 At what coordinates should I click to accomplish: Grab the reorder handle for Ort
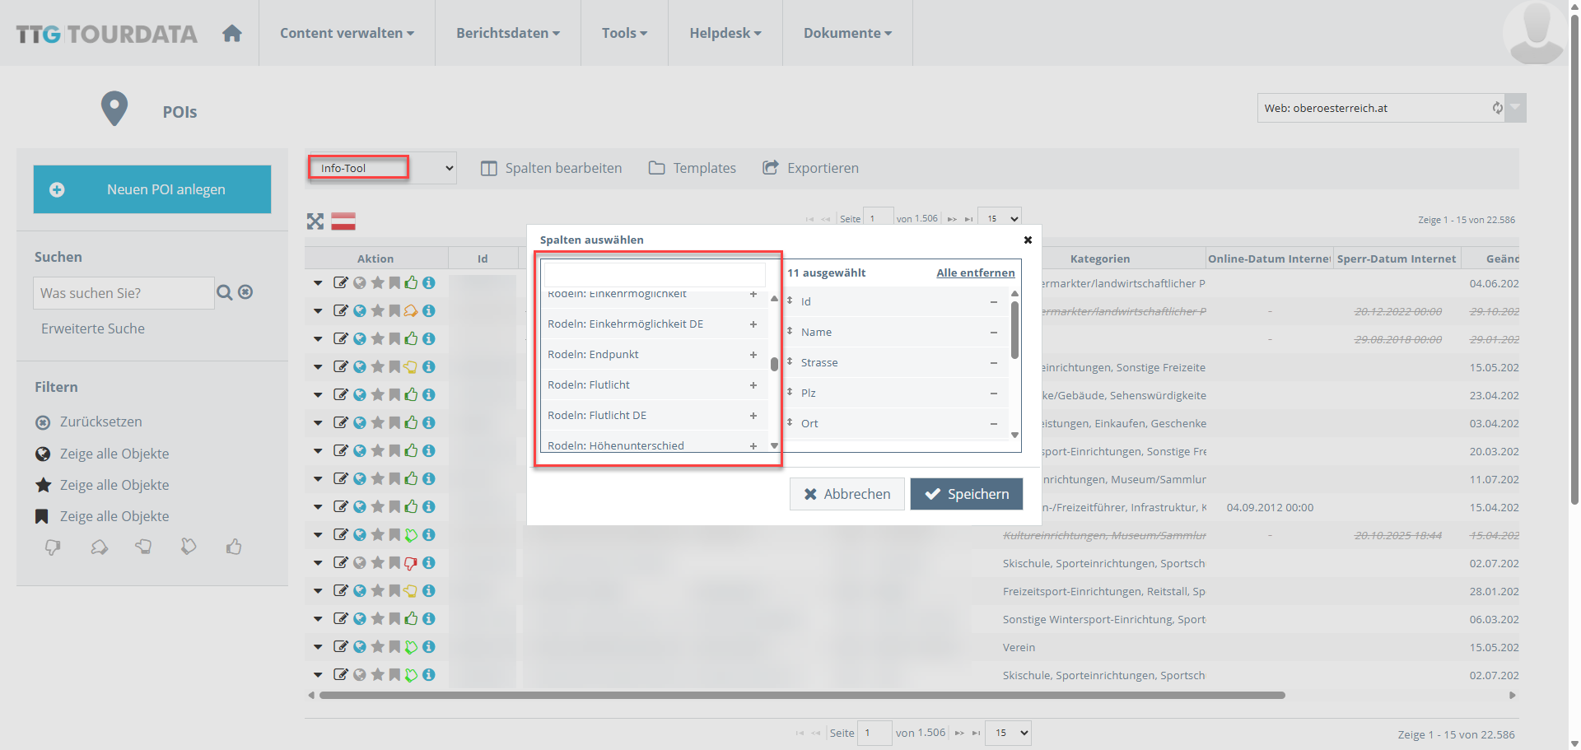790,422
